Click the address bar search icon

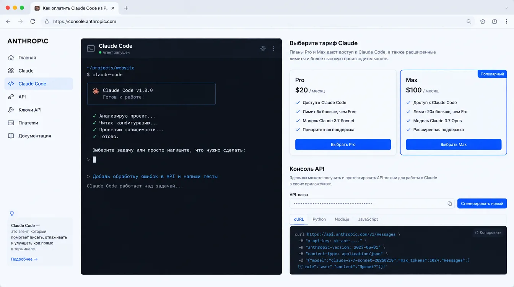pyautogui.click(x=468, y=21)
